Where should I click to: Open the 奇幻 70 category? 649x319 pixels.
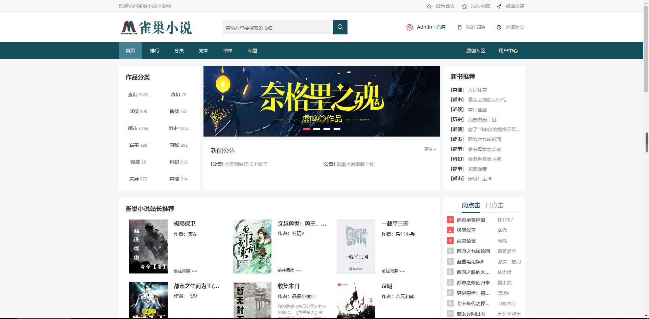point(178,94)
